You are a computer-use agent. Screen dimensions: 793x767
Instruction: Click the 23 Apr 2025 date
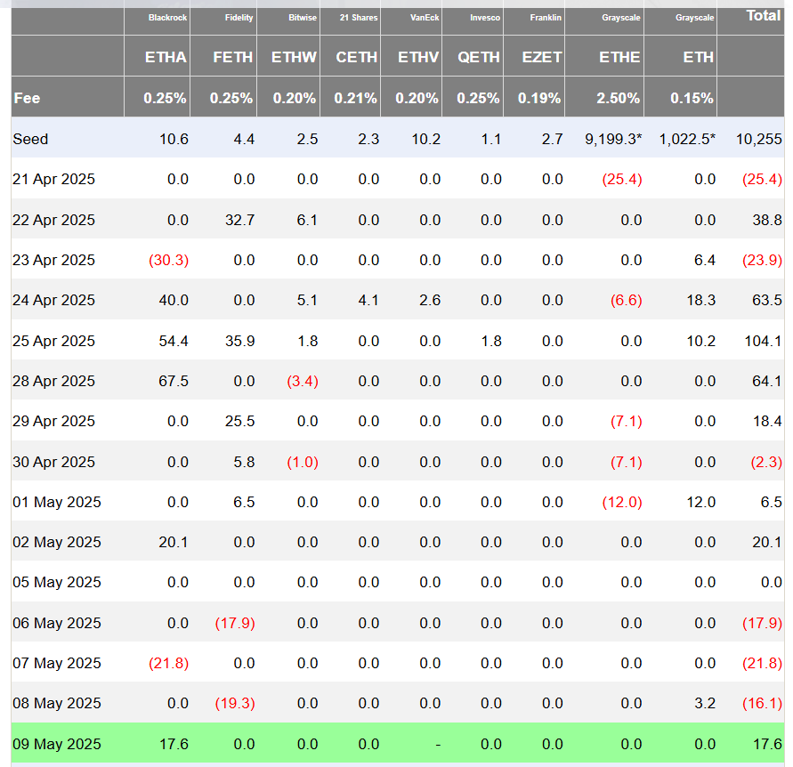53,260
